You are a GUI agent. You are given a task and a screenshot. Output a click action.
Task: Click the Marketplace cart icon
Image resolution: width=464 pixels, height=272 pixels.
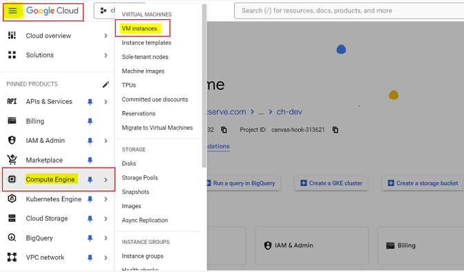click(12, 160)
